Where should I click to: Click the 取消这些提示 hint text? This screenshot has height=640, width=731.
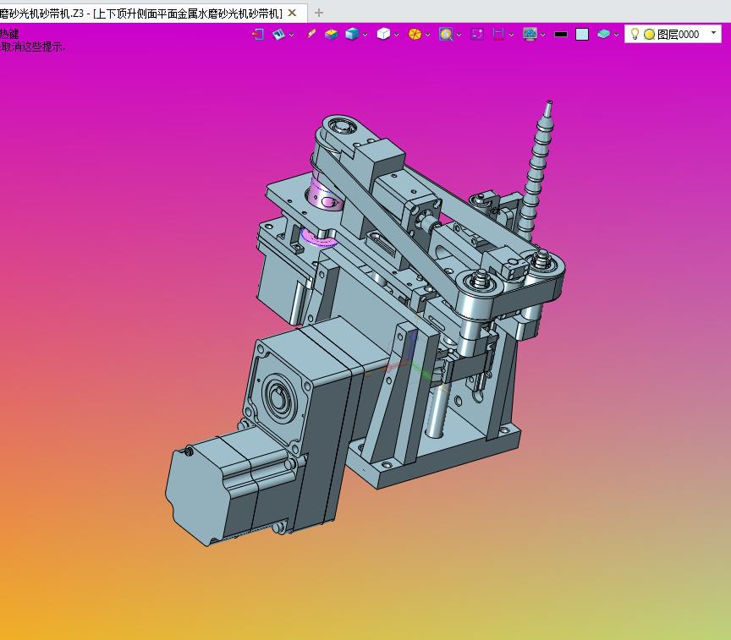(x=32, y=46)
